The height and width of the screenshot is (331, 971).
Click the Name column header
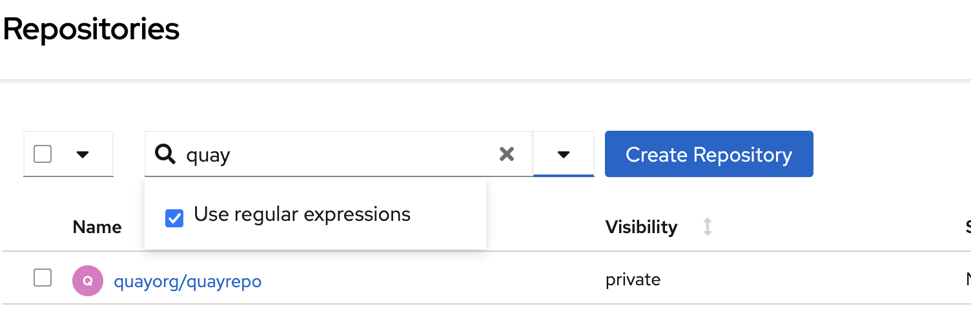(97, 227)
